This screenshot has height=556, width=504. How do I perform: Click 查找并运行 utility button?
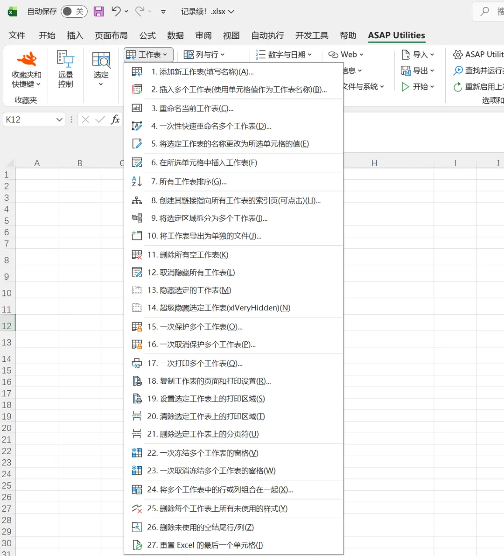pos(478,70)
